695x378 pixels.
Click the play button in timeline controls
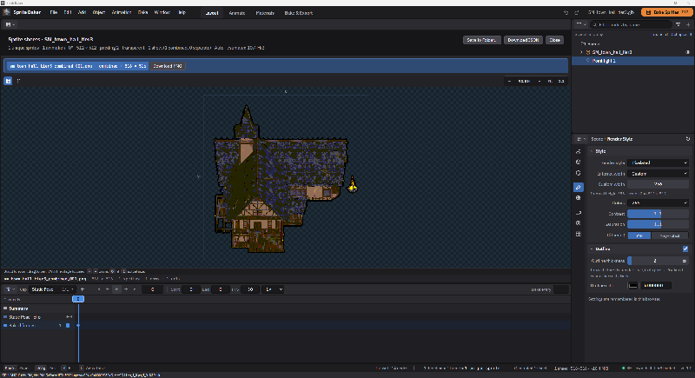pos(116,290)
